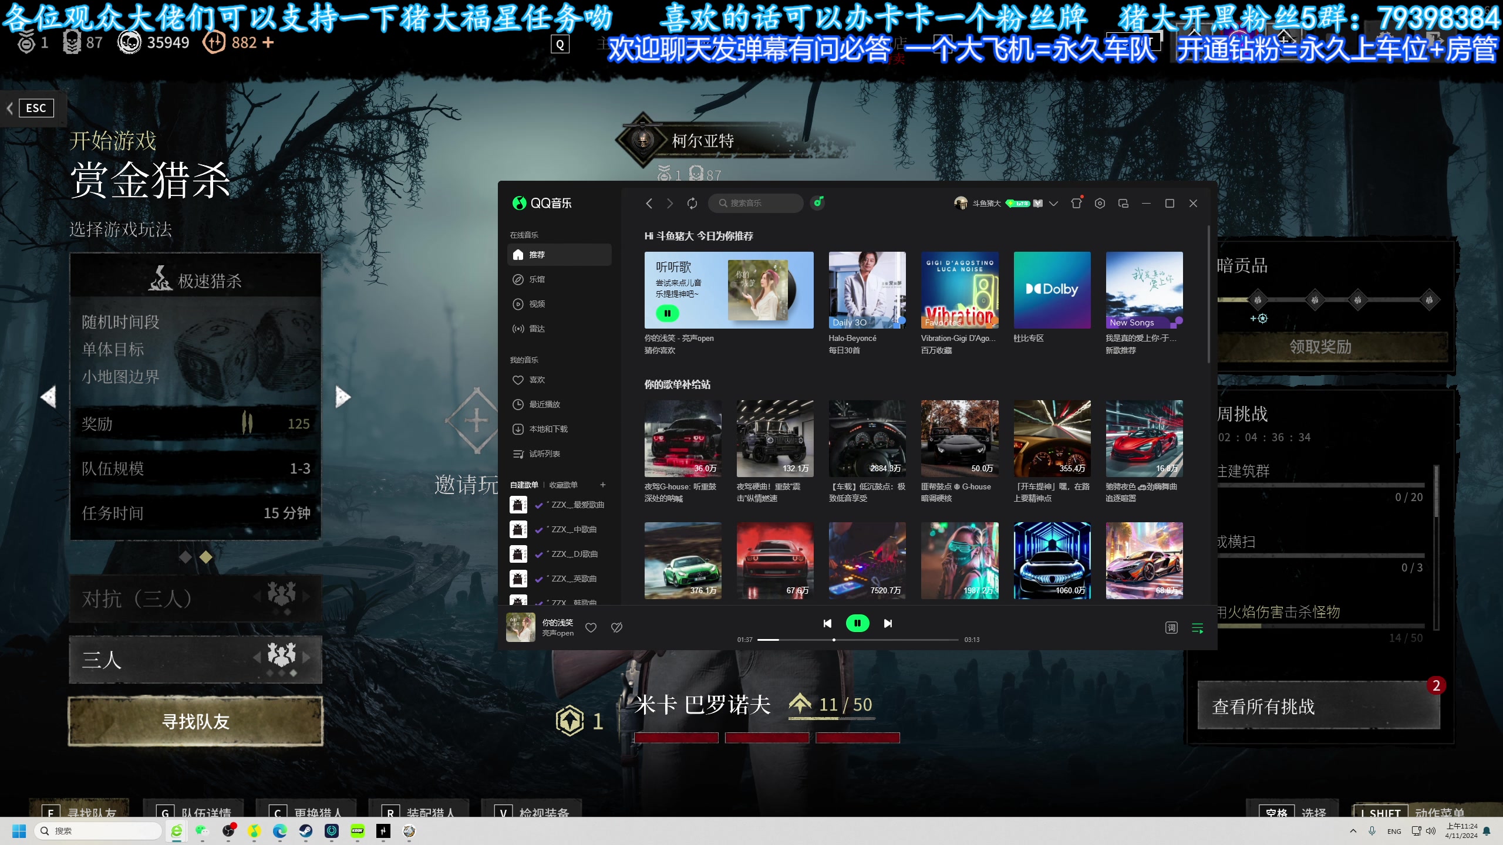Image resolution: width=1503 pixels, height=845 pixels.
Task: Add currency with plus next to 882
Action: (x=268, y=42)
